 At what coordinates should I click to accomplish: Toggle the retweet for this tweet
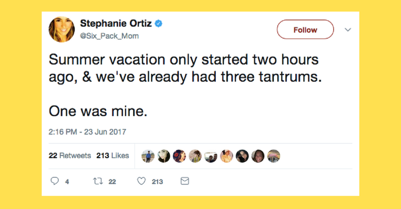[x=98, y=181]
